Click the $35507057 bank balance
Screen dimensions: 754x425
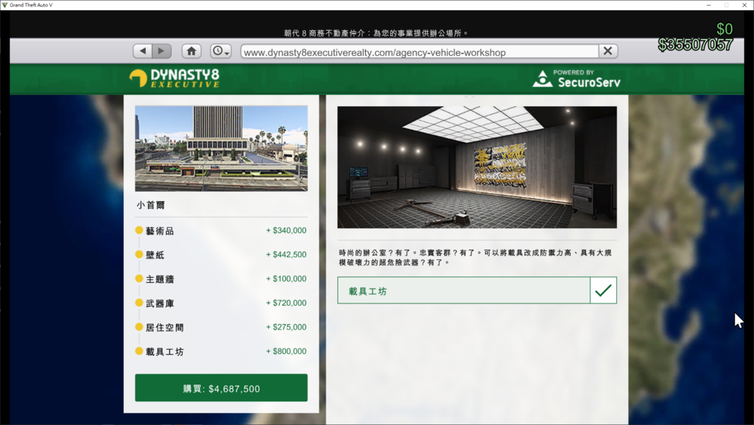coord(695,45)
